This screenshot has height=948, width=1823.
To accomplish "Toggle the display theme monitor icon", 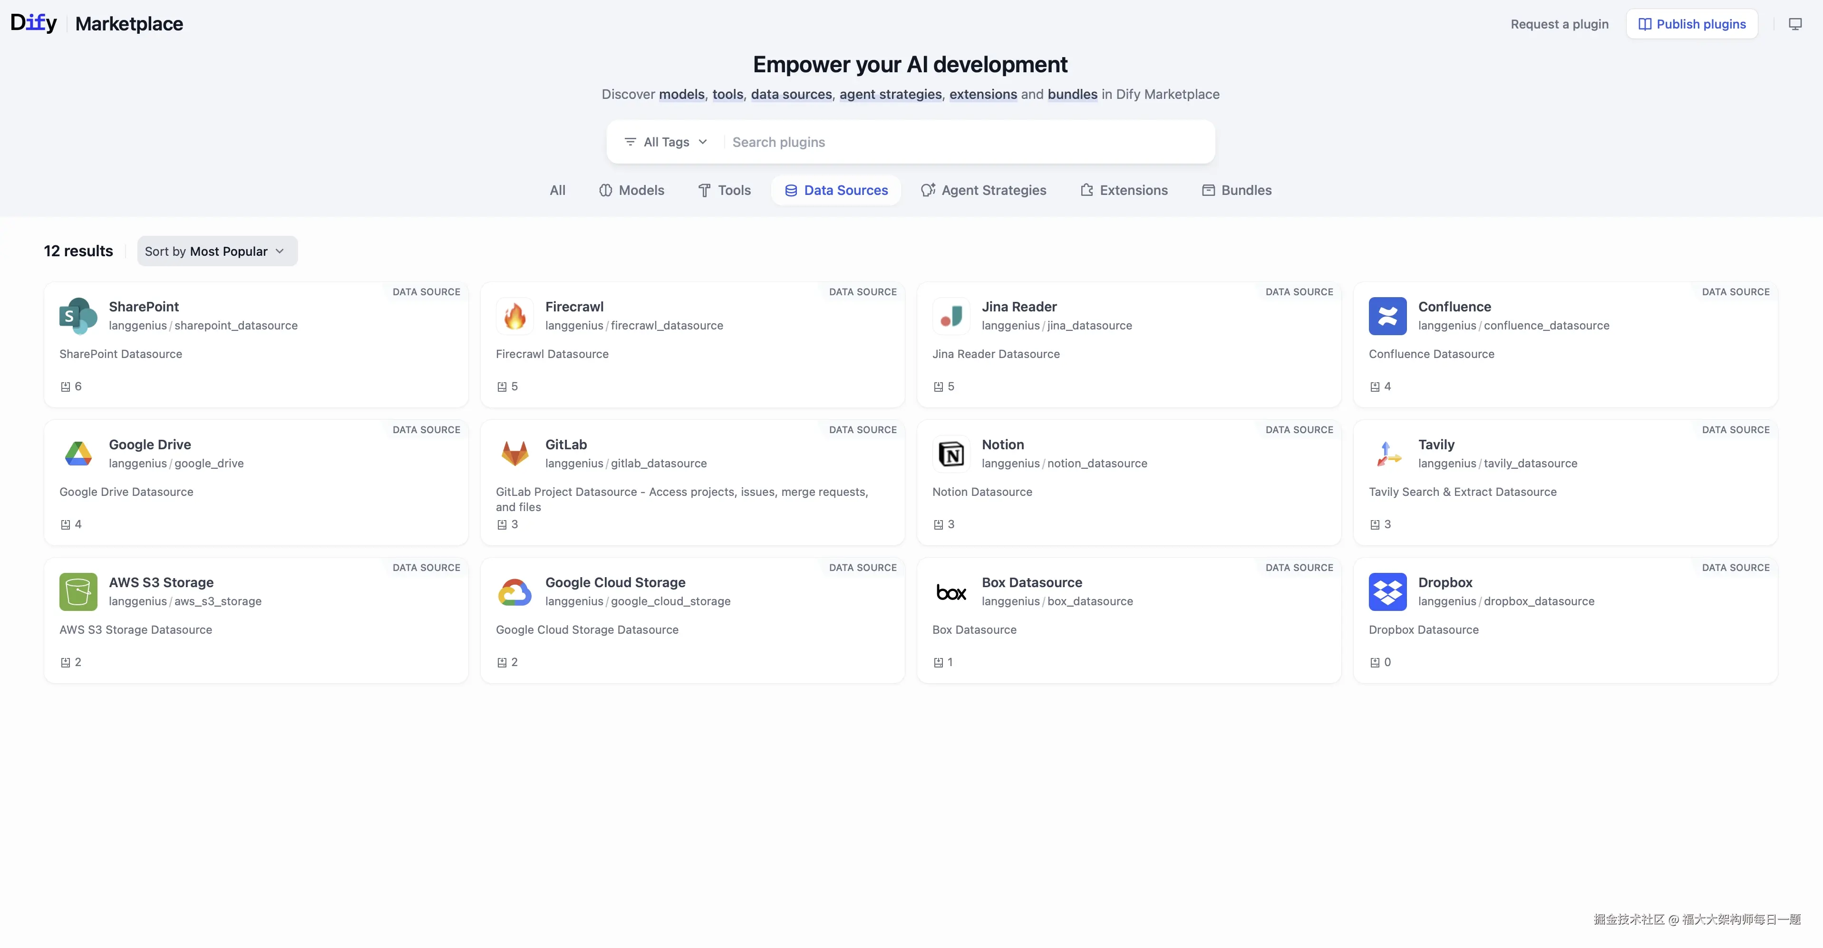I will click(1795, 24).
